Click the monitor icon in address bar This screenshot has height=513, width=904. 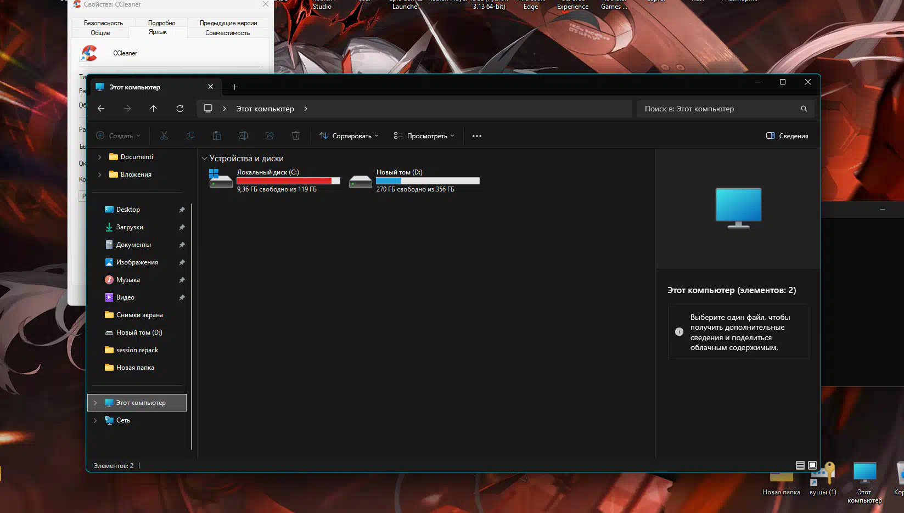coord(208,109)
